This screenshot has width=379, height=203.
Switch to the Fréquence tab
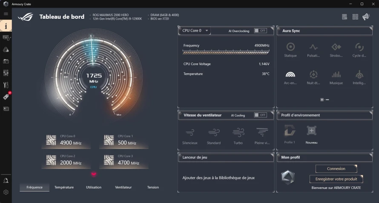(34, 187)
